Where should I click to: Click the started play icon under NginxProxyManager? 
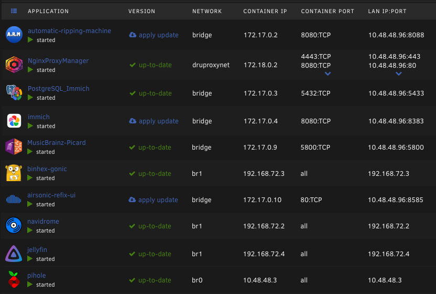coord(30,70)
